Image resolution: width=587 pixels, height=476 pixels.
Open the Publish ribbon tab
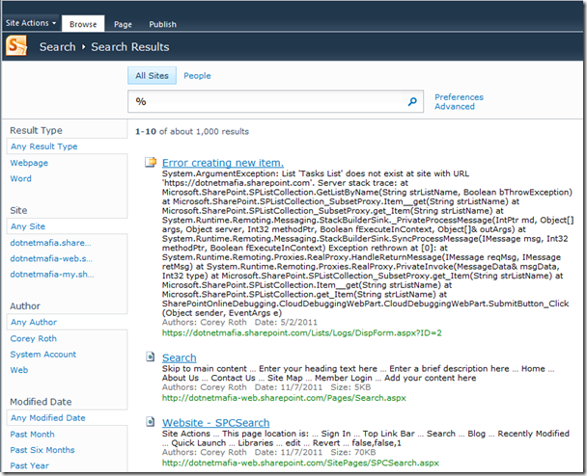tap(162, 24)
